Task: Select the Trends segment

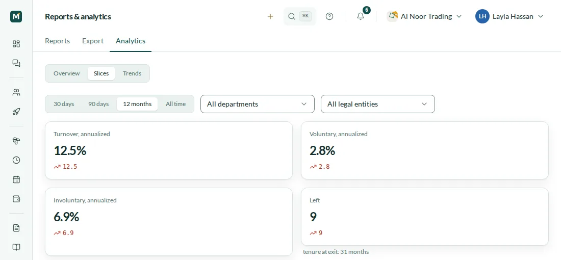Action: point(132,73)
